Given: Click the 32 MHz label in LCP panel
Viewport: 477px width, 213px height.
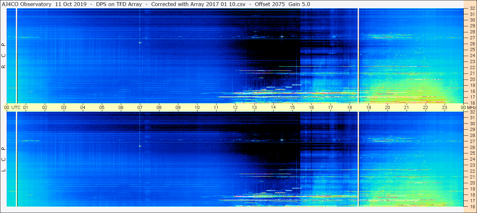Looking at the screenshot, I should coord(472,112).
